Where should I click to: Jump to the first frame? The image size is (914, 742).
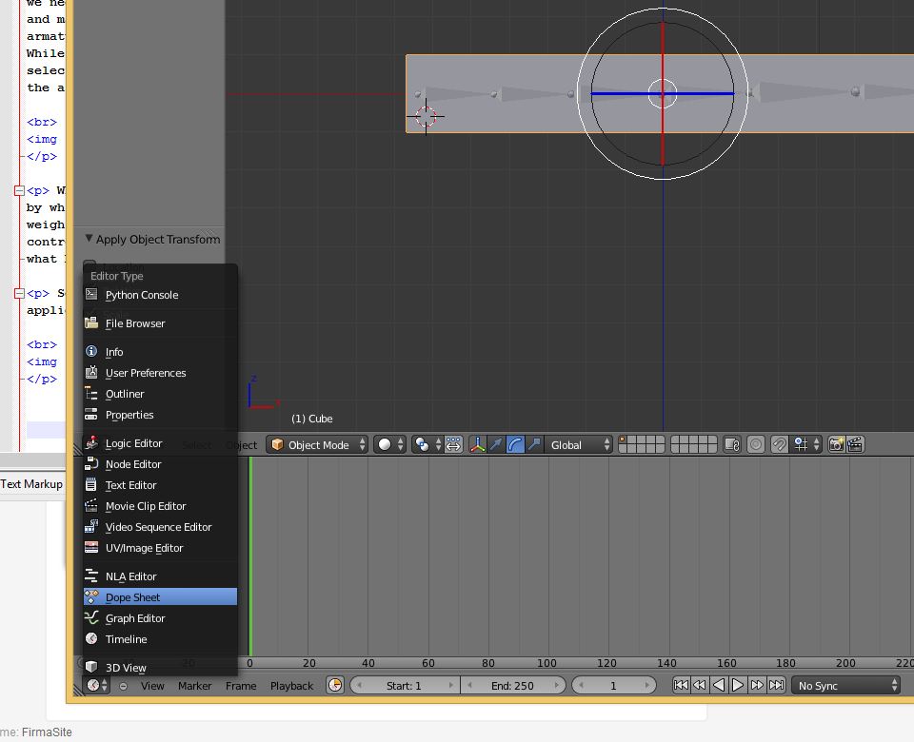(x=680, y=685)
